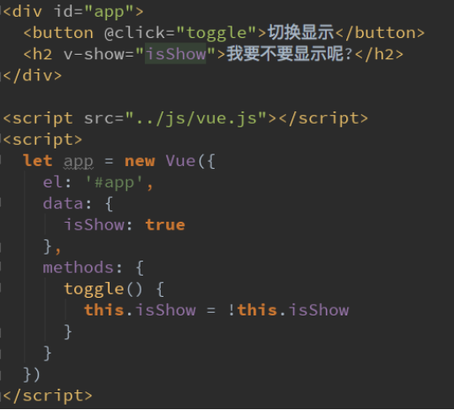
Task: Fold the methods object using its gutter marker
Action: pyautogui.click(x=1, y=268)
